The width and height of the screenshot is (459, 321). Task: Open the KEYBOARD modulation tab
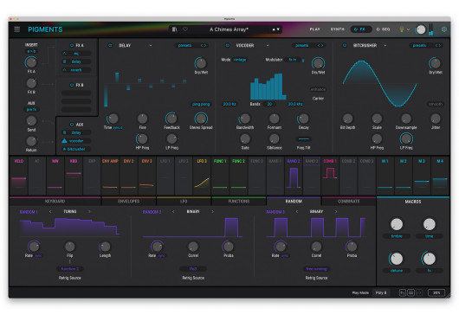click(x=55, y=202)
